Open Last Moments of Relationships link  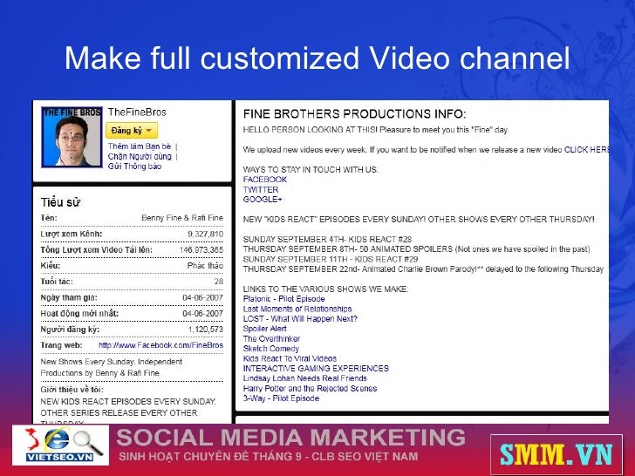(x=297, y=309)
